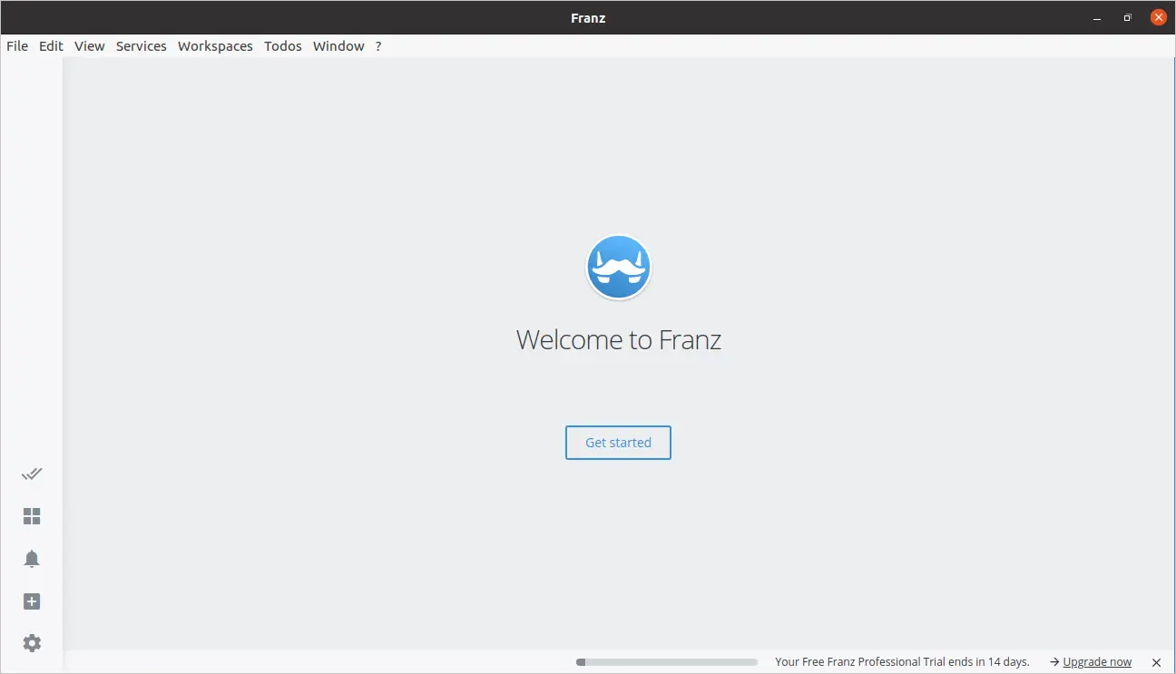This screenshot has height=674, width=1176.
Task: Click the Franz mustache logo
Action: 619,268
